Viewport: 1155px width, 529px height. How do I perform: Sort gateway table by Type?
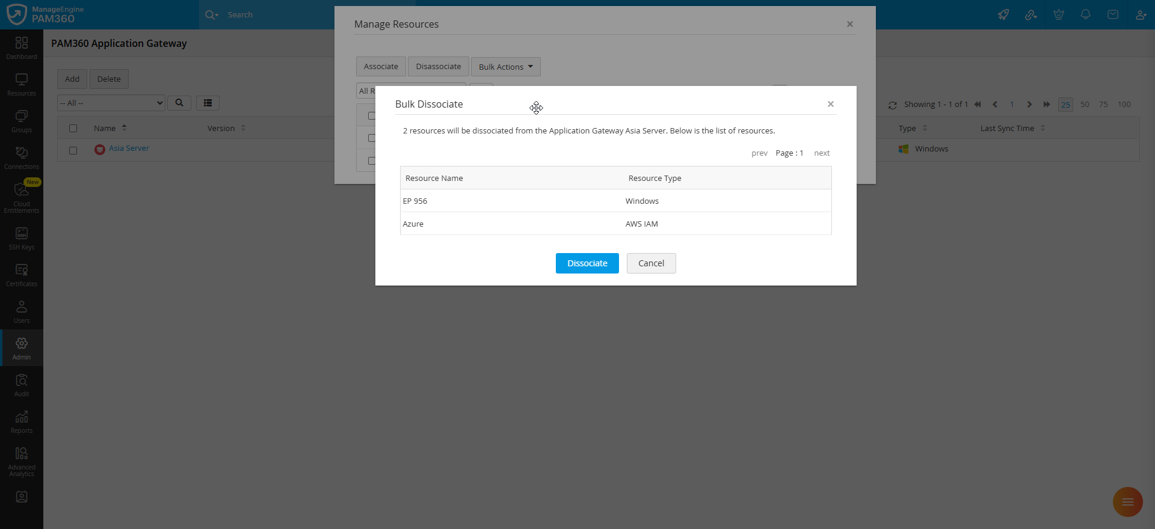pos(913,128)
